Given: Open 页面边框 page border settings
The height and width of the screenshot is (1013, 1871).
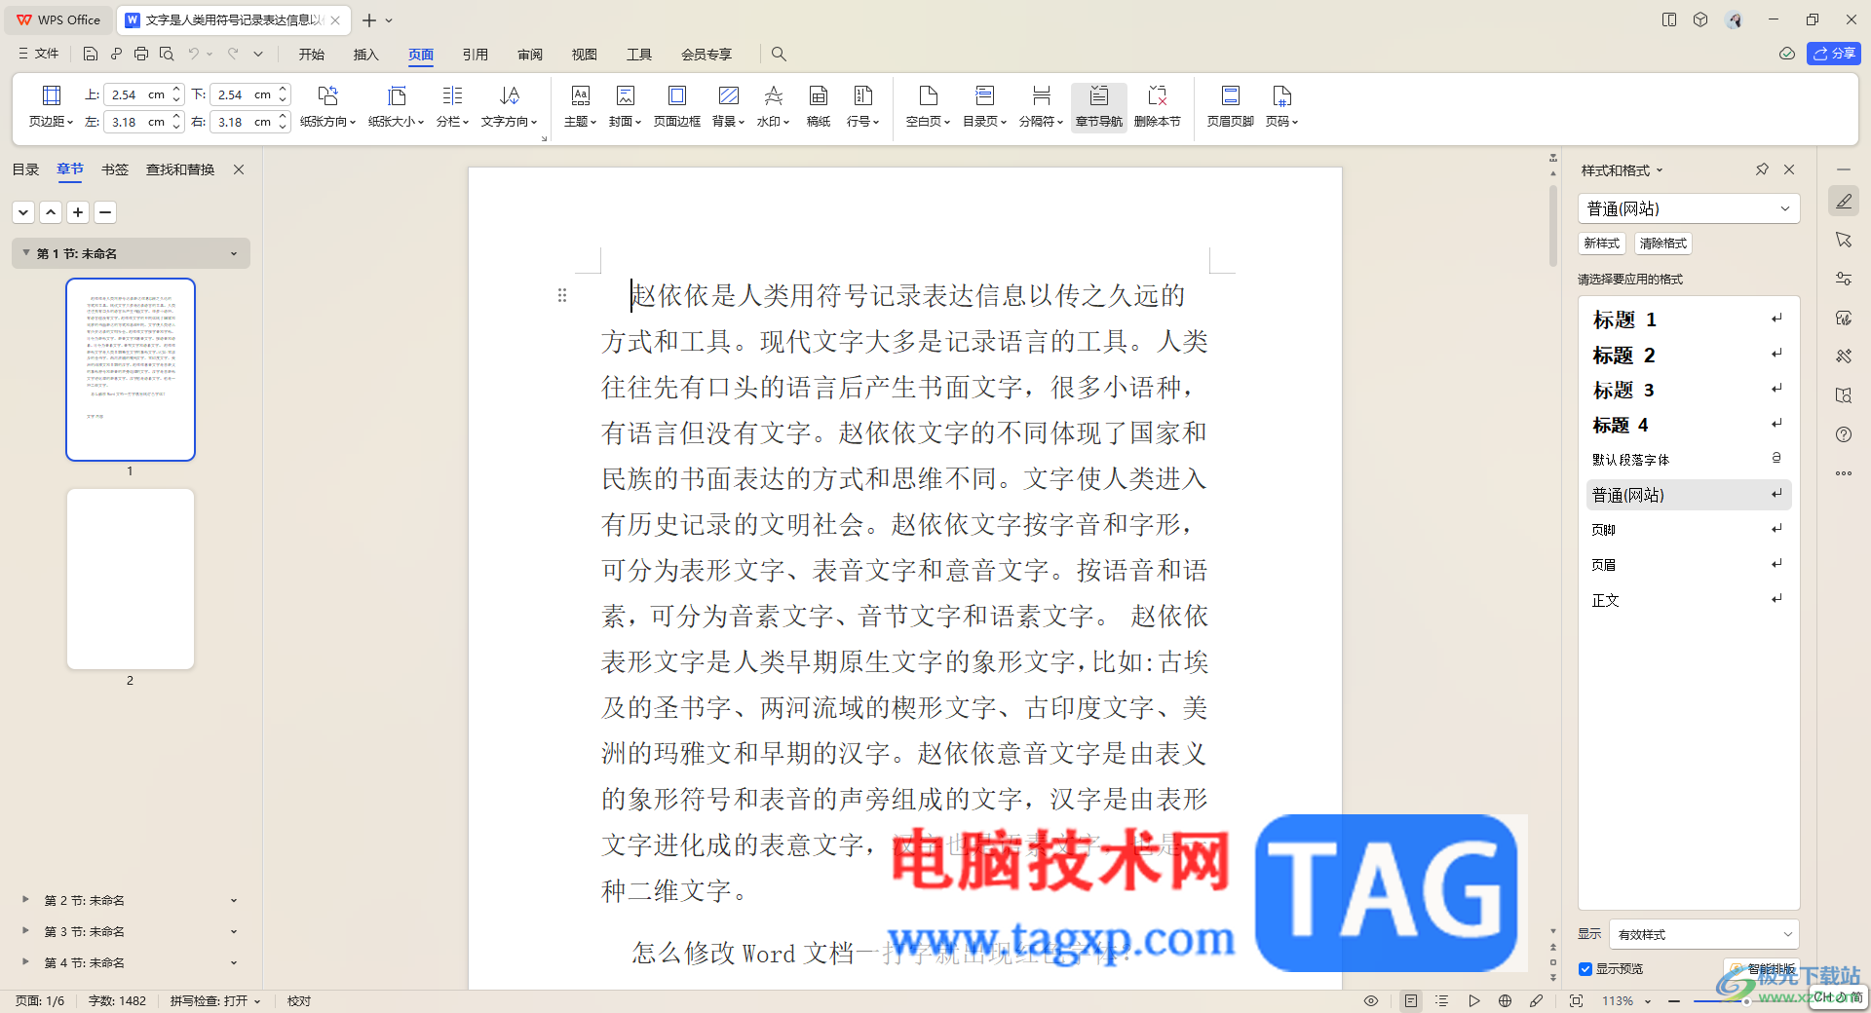Looking at the screenshot, I should pos(676,106).
